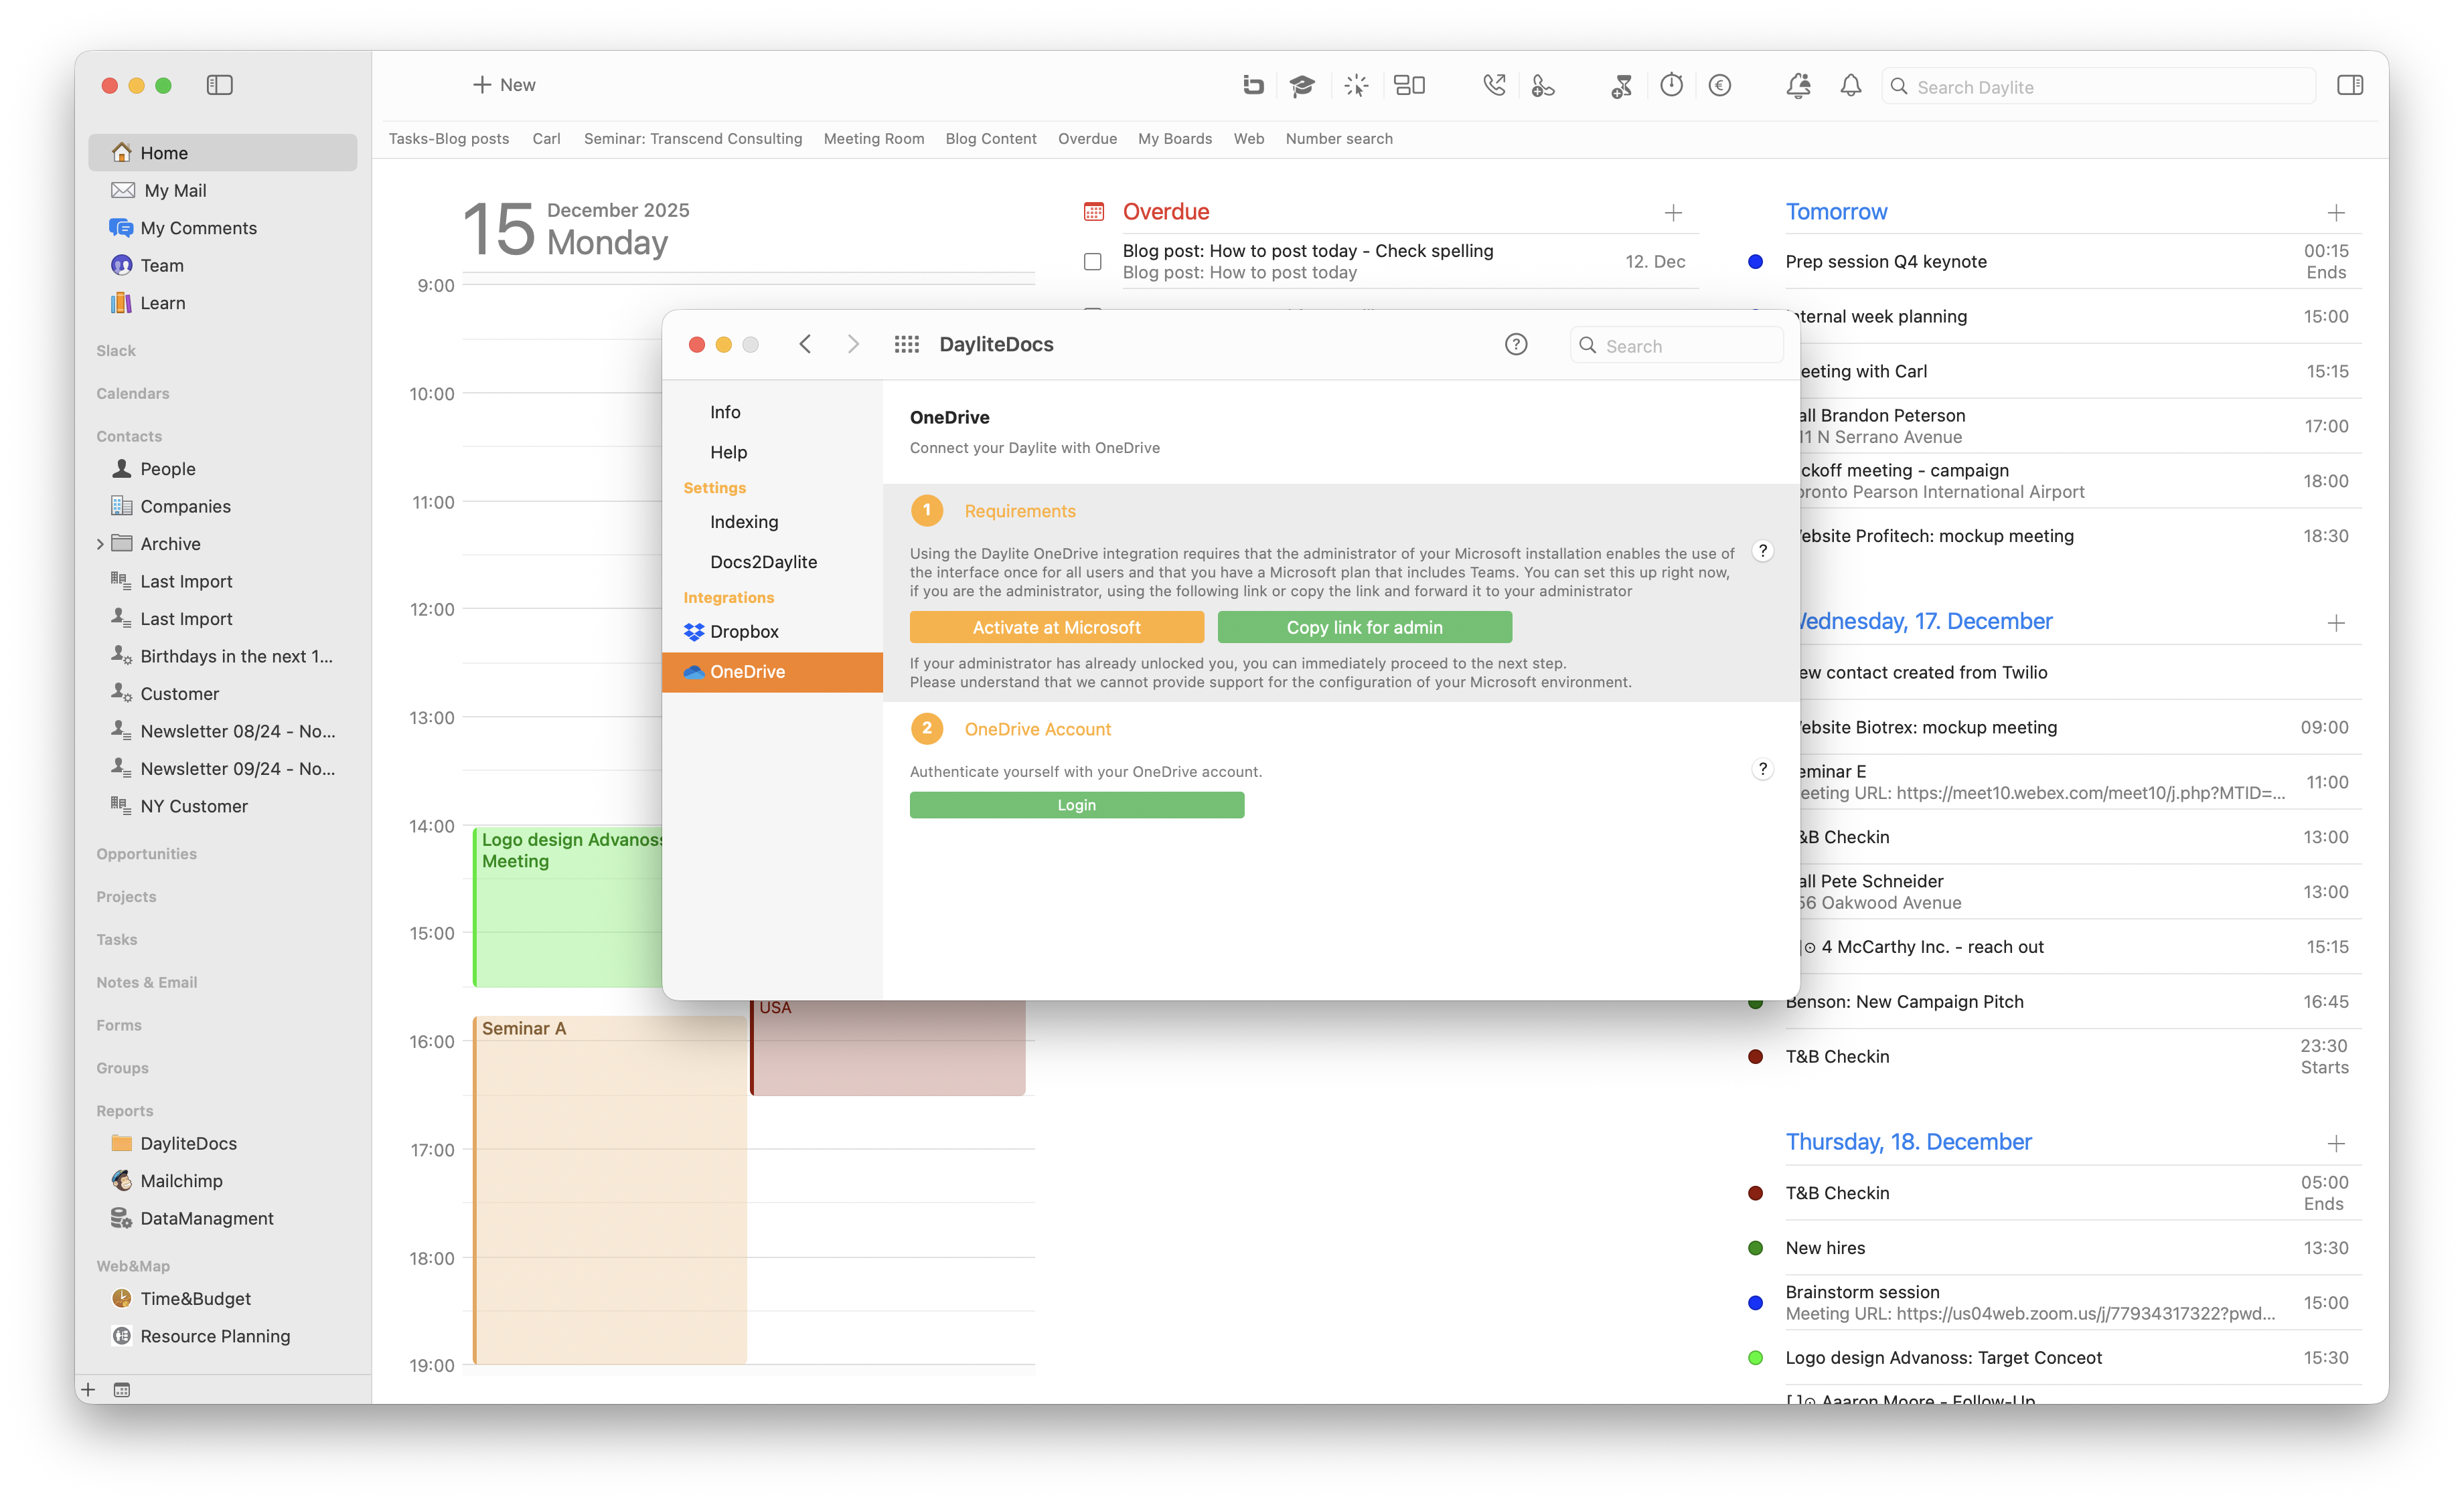
Task: Open My Comments in the sidebar
Action: click(222, 228)
